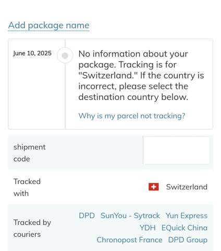The width and height of the screenshot is (221, 251).
Task: Click the quoted "Switzerland." word in the message
Action: coord(108,75)
